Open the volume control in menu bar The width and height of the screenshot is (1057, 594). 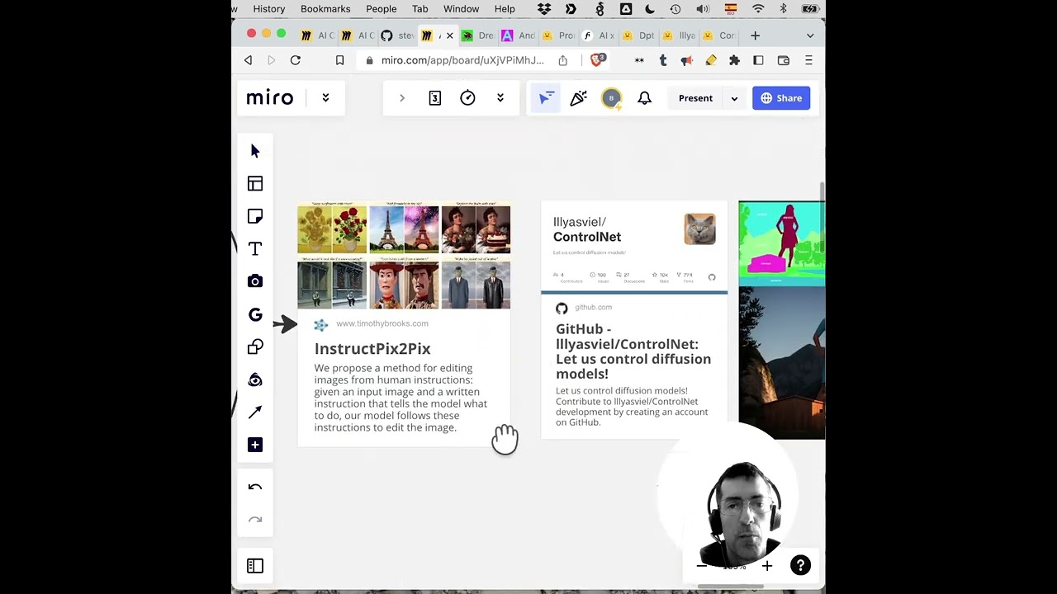point(703,8)
